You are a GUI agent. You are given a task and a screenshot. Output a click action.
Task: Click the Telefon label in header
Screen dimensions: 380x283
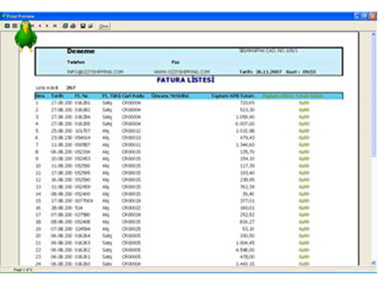[76, 62]
